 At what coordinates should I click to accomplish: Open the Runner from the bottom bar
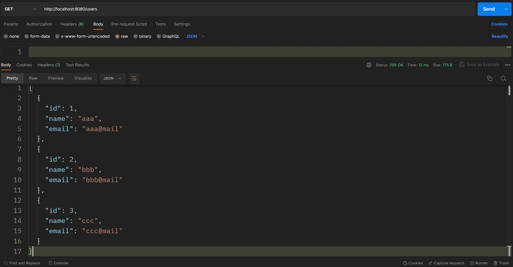click(x=479, y=263)
